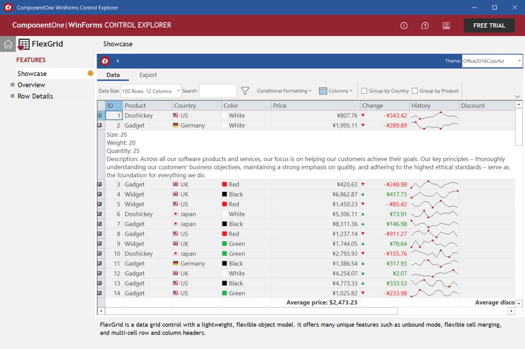
Task: Click white color swatch in row 12
Action: click(224, 273)
